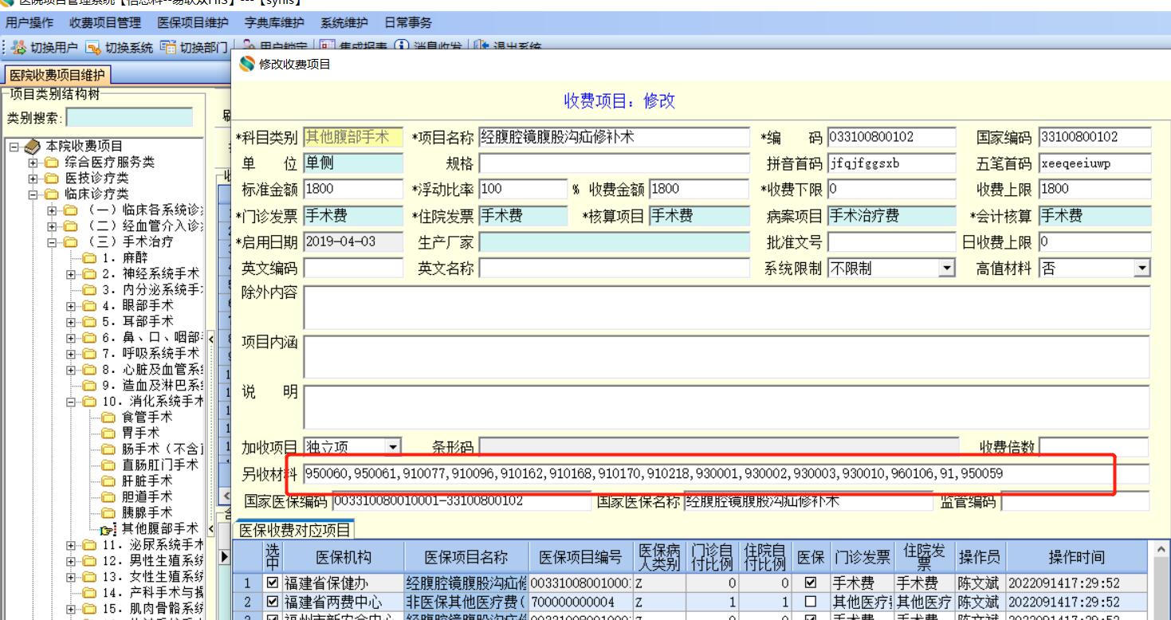The image size is (1171, 620).
Task: Expand the 4. 眼部手术 node
Action: coord(71,306)
